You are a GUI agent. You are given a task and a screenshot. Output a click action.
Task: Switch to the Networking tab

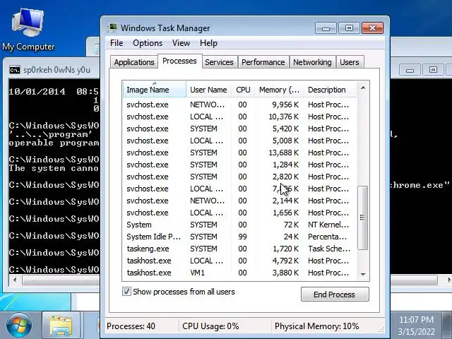point(312,62)
